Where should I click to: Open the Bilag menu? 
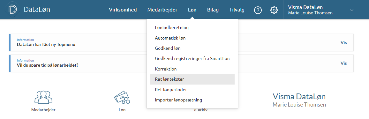213,10
